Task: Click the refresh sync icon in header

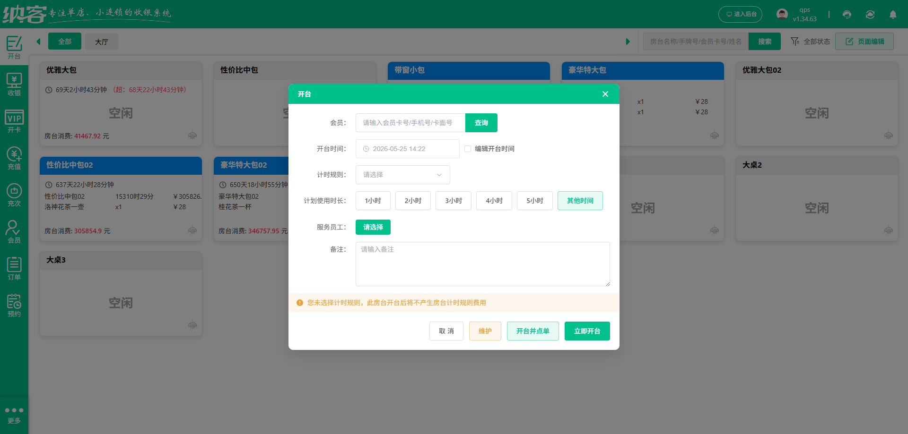Action: click(870, 15)
